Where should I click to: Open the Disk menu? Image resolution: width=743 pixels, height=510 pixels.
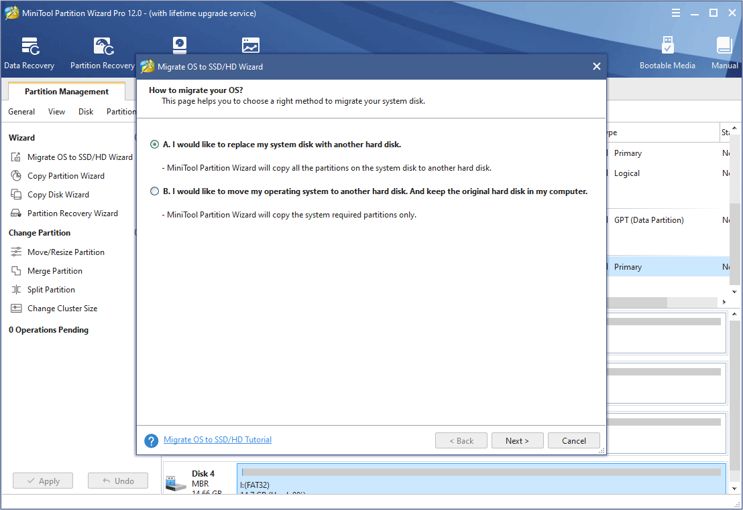click(x=86, y=112)
